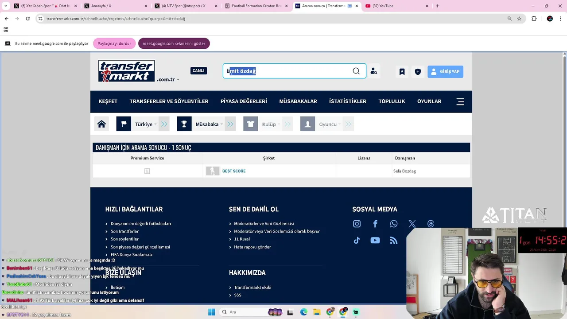
Task: Open the WhatsApp social icon
Action: (x=394, y=224)
